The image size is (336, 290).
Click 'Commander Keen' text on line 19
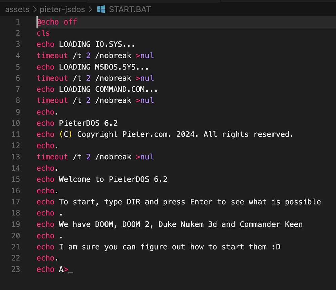pyautogui.click(x=271, y=224)
